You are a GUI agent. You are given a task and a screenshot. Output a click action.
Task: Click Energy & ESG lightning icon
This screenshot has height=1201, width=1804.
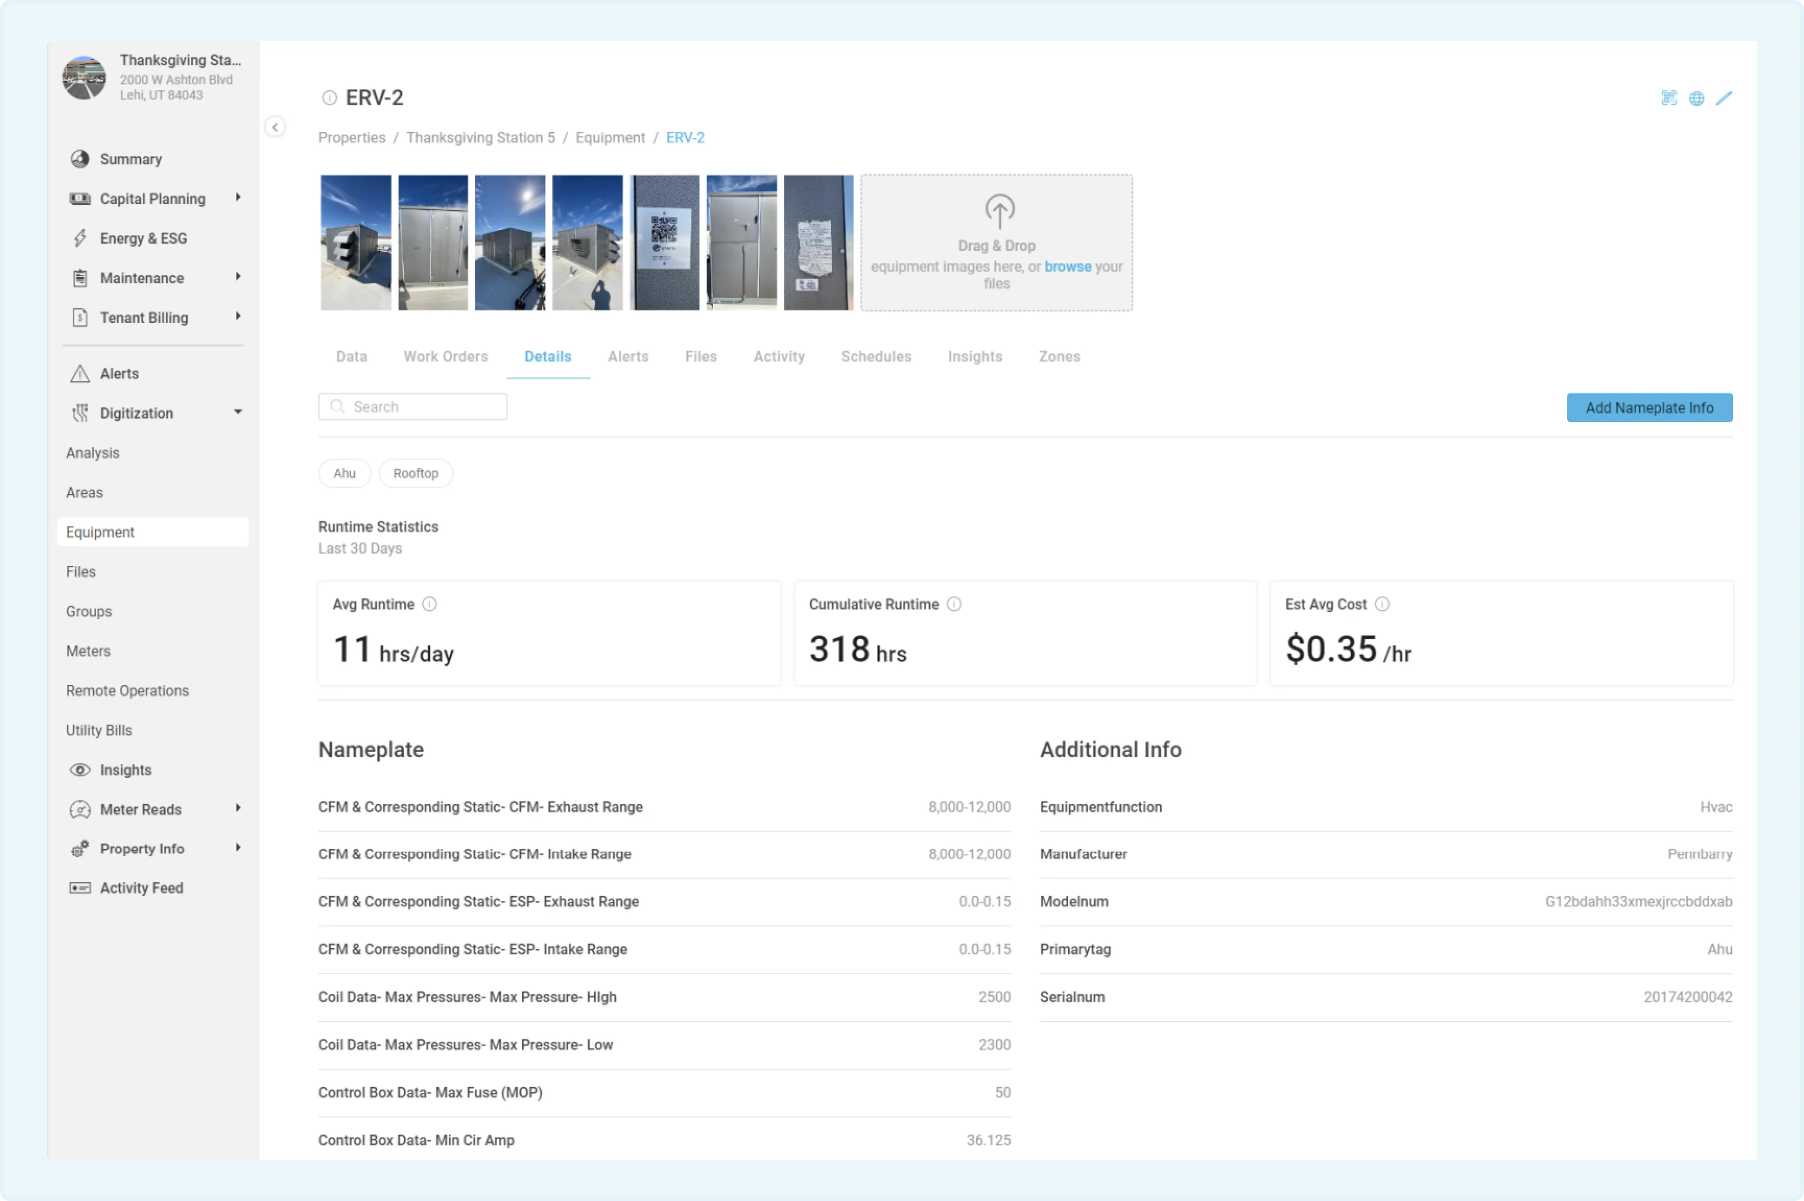point(80,238)
